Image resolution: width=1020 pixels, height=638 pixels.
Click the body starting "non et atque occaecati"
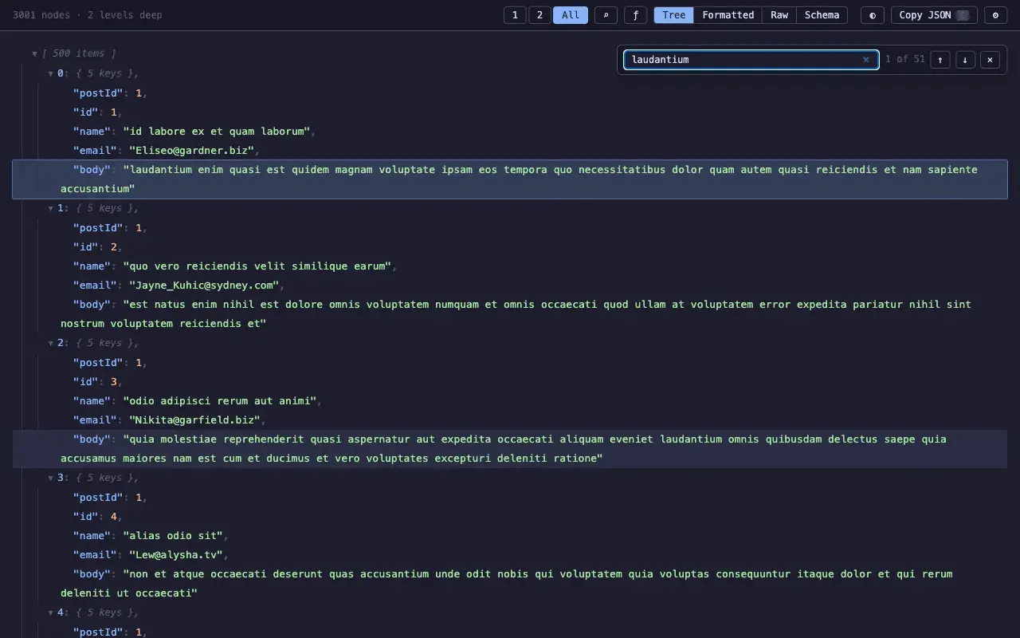510,584
